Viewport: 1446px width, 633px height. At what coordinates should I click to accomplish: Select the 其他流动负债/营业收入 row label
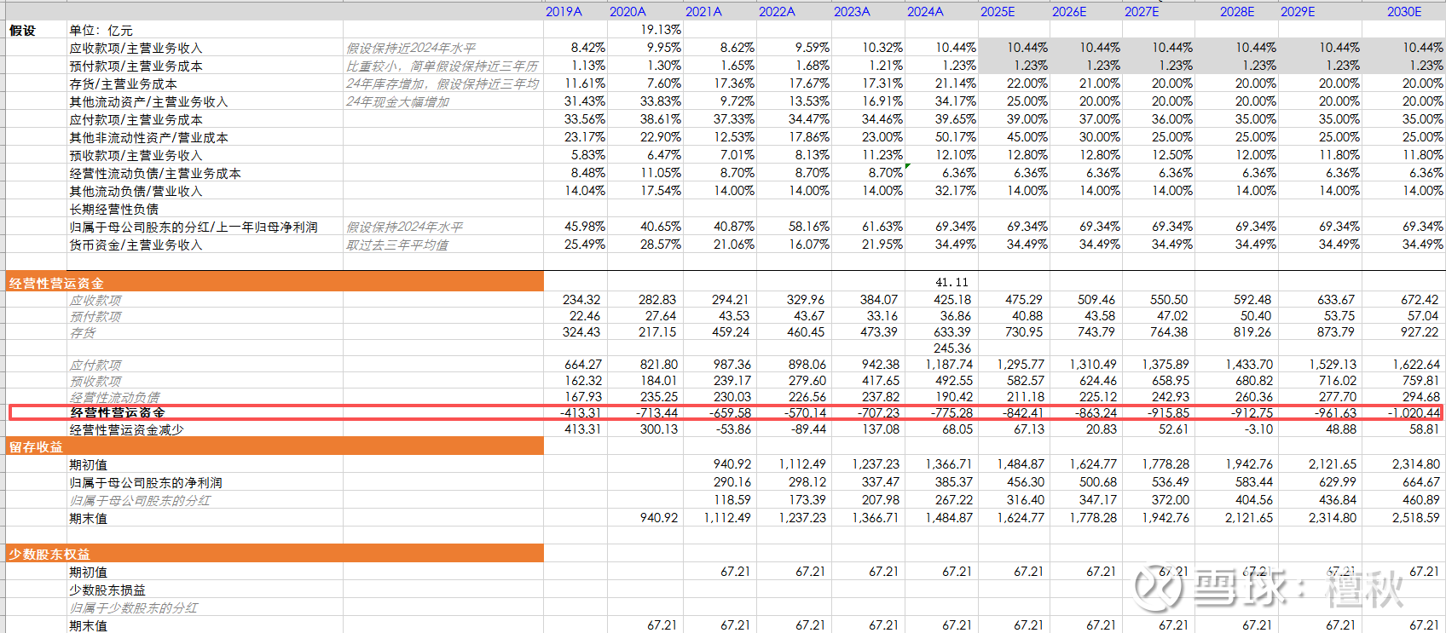tap(136, 192)
